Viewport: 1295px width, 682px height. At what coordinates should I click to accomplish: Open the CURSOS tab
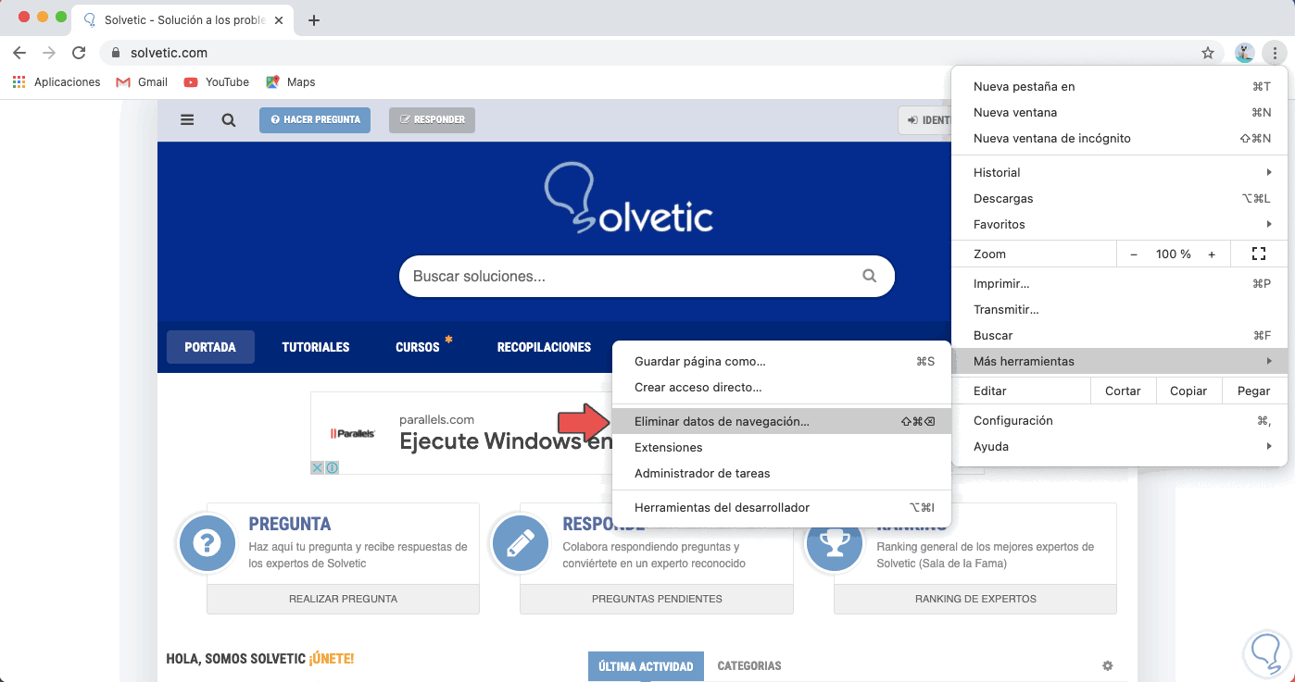418,347
